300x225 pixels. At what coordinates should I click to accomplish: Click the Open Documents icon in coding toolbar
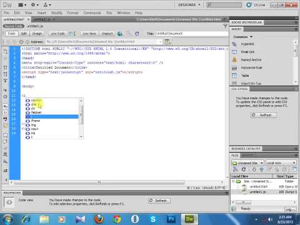(6, 51)
